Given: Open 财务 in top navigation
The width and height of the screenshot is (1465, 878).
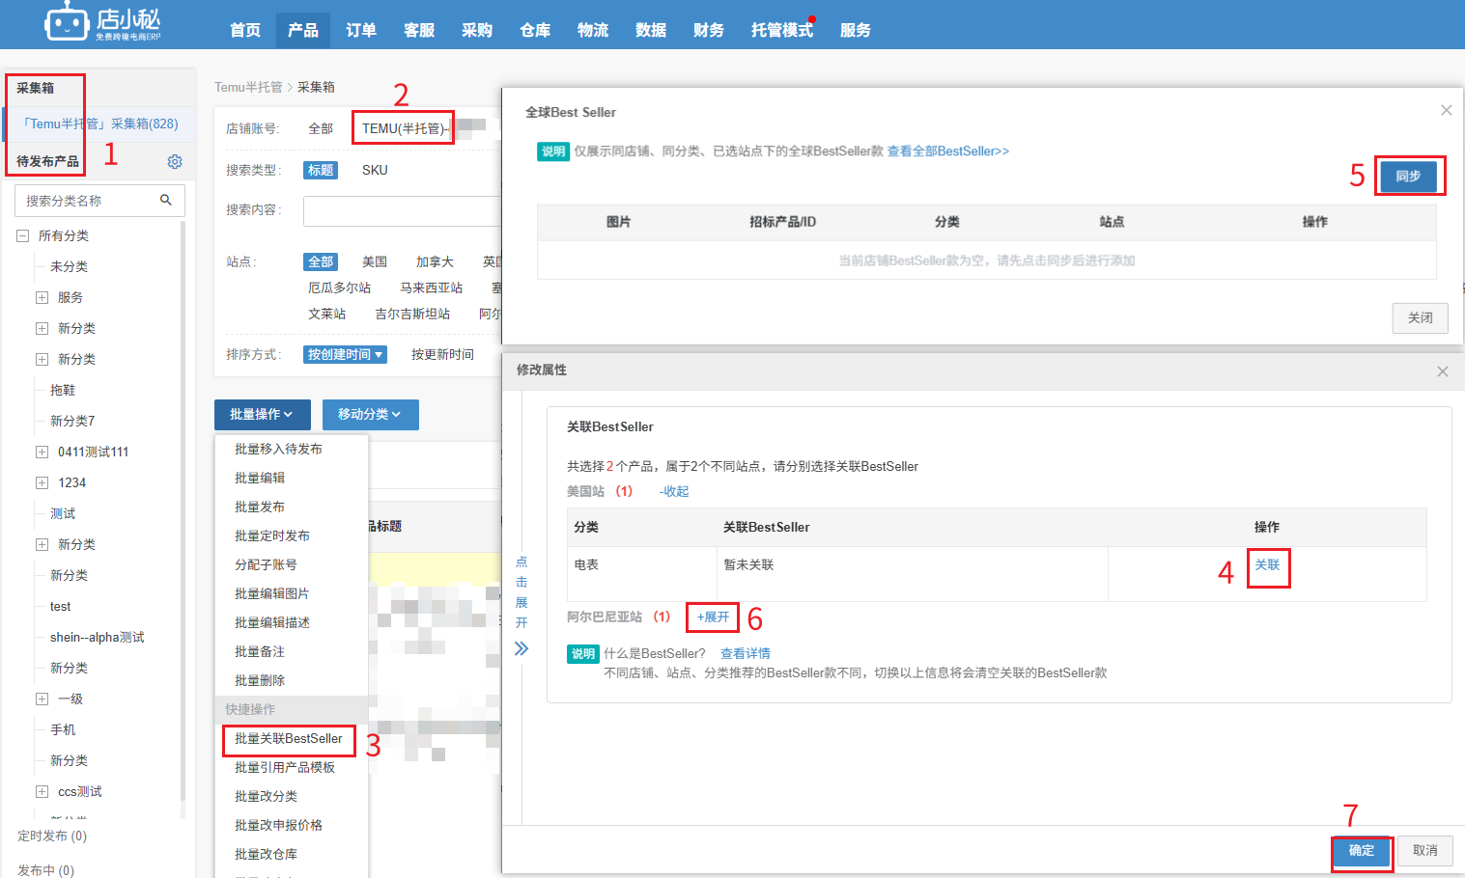Looking at the screenshot, I should point(709,30).
